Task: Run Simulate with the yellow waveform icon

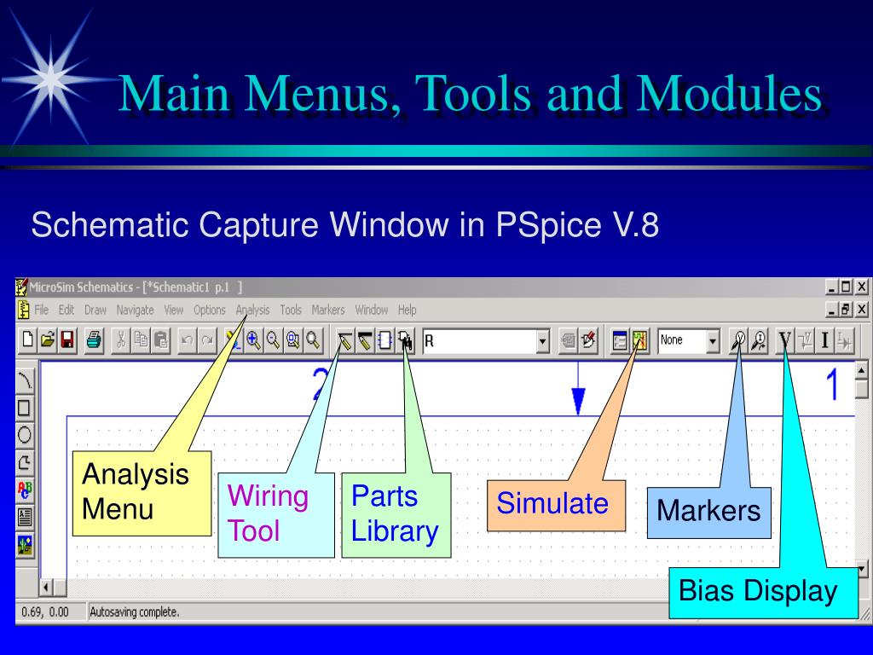Action: (x=639, y=340)
